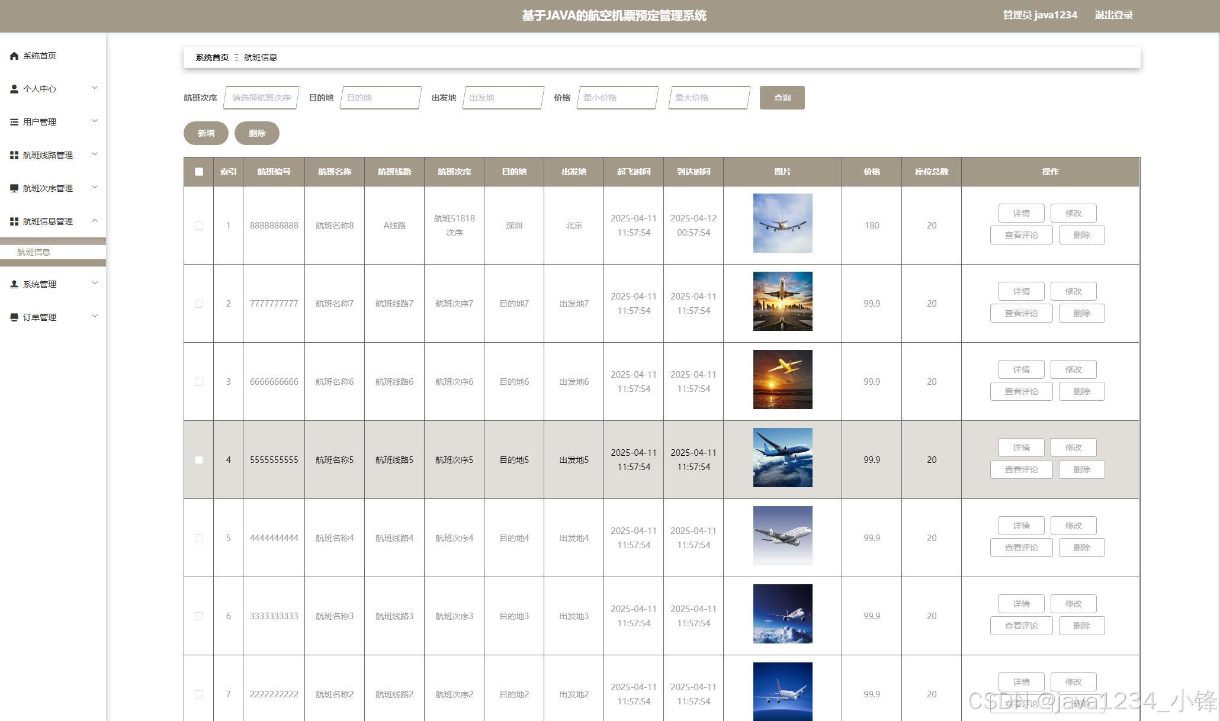
Task: Expand 订单管理 using its chevron
Action: [95, 317]
